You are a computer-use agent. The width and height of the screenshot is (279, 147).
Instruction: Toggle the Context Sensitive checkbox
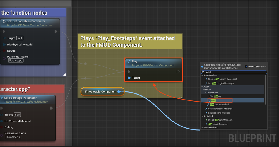[x=246, y=66]
